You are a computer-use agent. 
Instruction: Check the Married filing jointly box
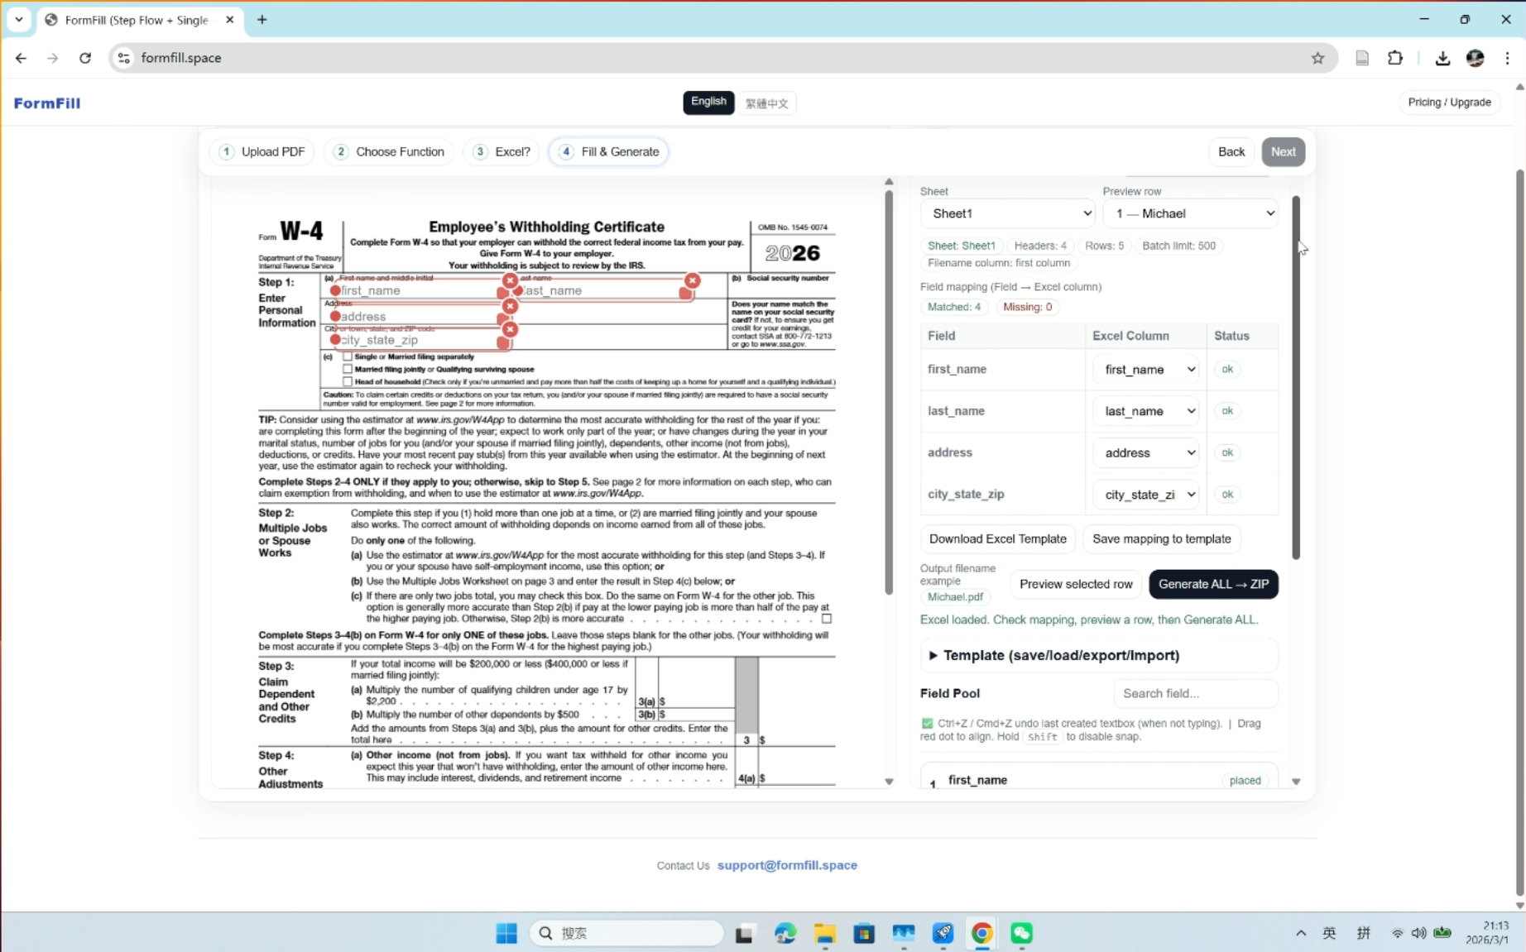[x=346, y=369]
